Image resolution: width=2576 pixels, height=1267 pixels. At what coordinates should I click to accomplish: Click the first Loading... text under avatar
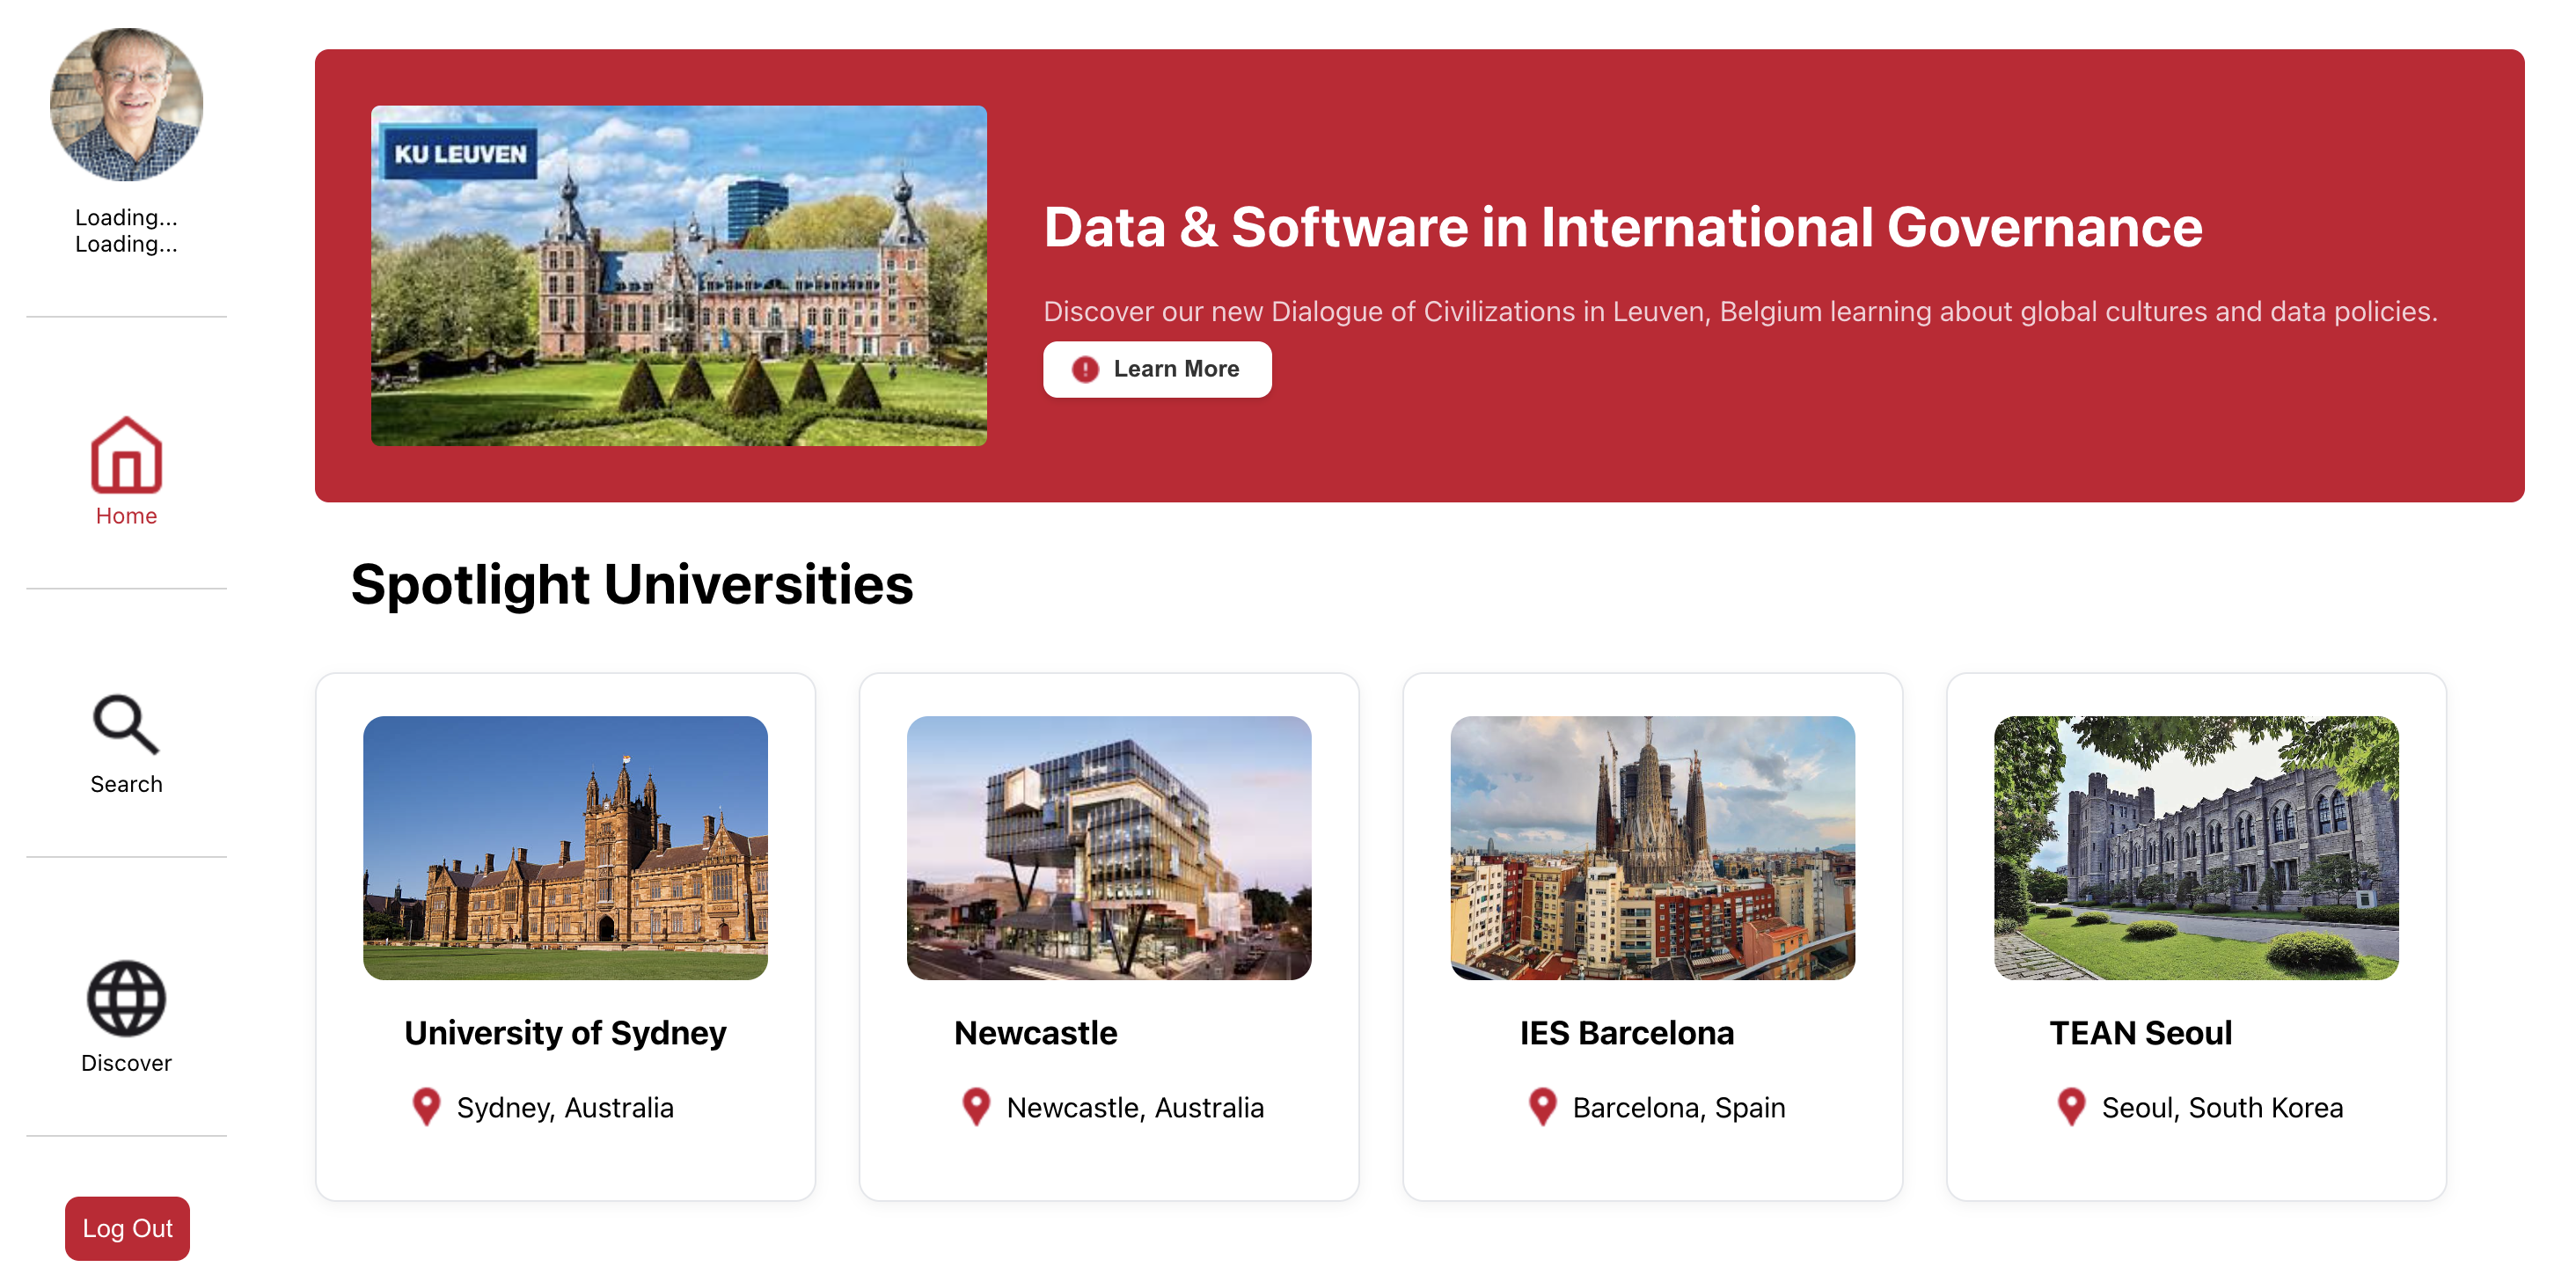[x=126, y=217]
